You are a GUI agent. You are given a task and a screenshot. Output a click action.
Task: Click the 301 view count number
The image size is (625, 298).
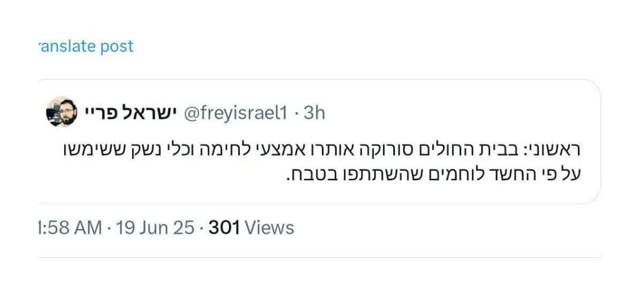click(224, 228)
